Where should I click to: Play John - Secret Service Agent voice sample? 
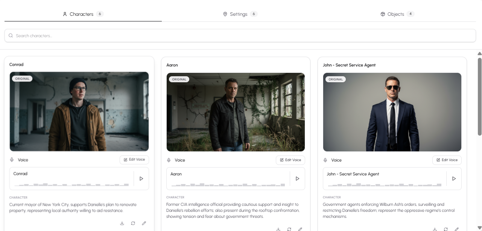(x=454, y=179)
